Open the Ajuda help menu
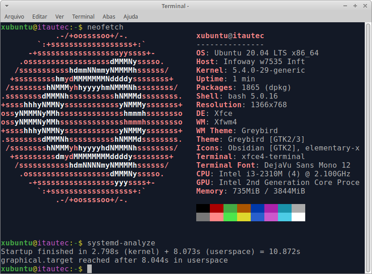The width and height of the screenshot is (372, 274). 131,16
